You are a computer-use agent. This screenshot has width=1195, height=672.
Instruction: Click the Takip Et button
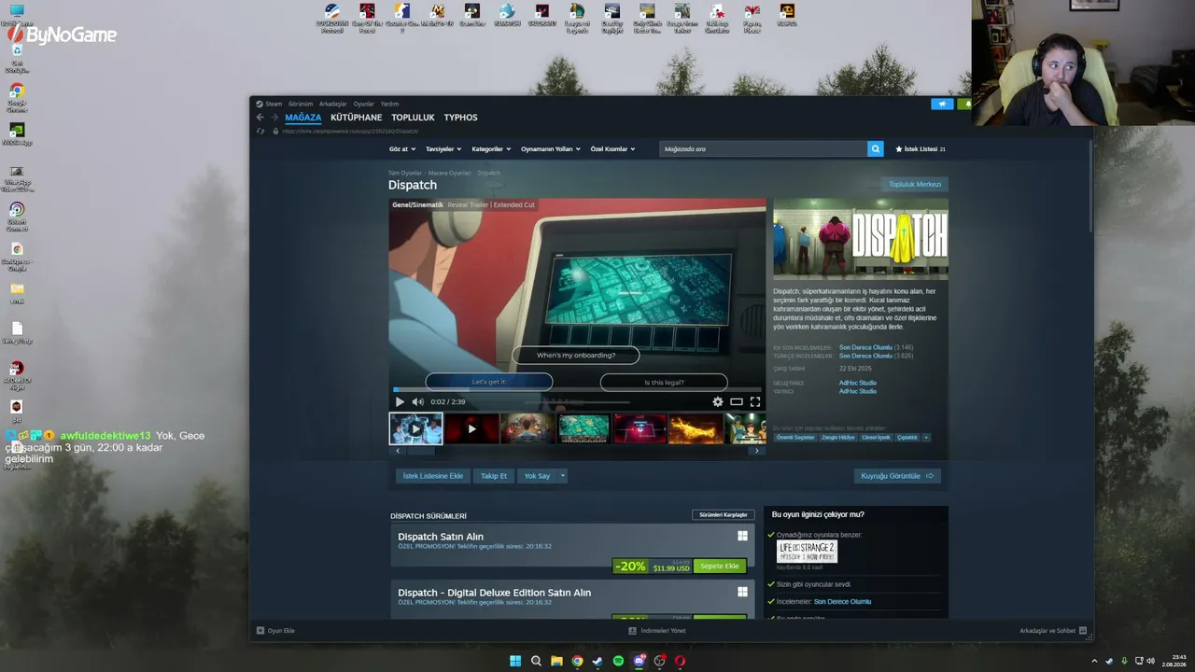click(x=494, y=476)
